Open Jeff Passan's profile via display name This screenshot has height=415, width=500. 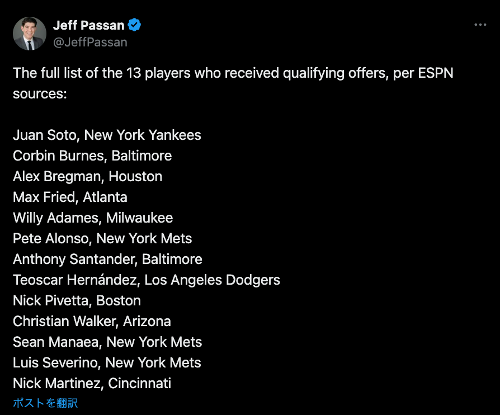(x=88, y=25)
